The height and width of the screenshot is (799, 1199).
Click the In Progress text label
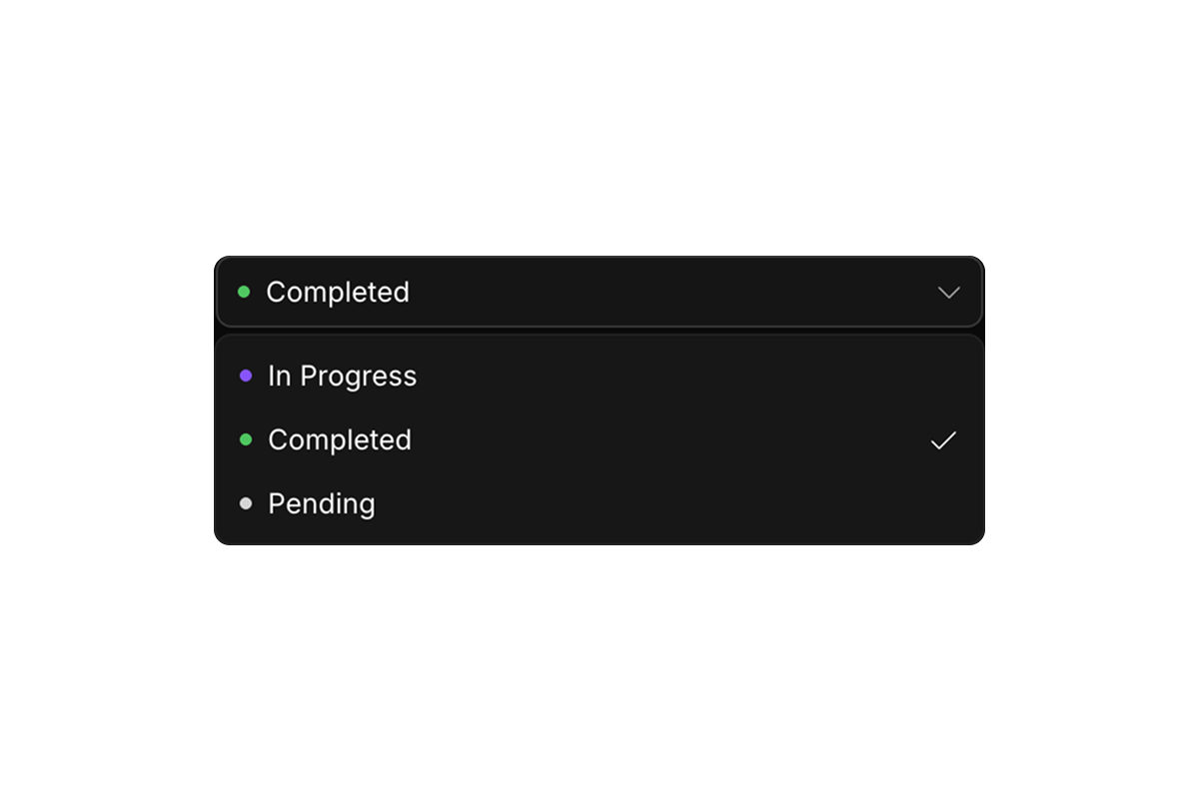pyautogui.click(x=342, y=377)
